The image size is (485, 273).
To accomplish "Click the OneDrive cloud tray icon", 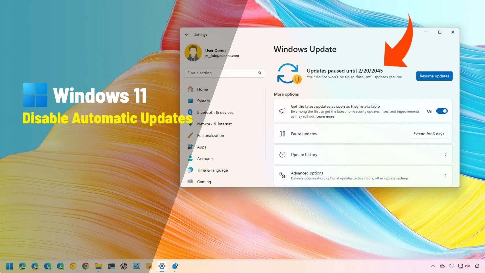I will coord(442,266).
